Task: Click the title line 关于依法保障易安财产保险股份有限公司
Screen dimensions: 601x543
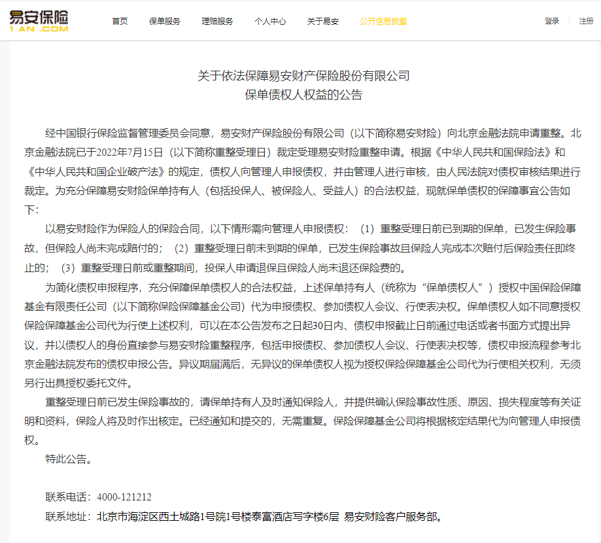Action: coord(303,76)
